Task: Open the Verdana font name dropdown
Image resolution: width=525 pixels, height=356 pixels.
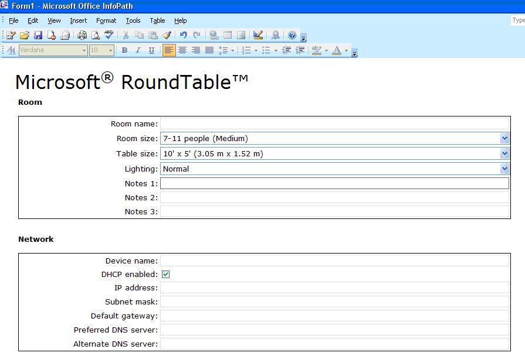Action: (84, 50)
